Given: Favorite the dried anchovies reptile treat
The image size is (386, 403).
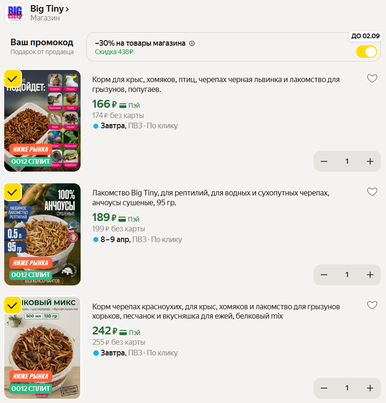Looking at the screenshot, I should click(x=372, y=192).
